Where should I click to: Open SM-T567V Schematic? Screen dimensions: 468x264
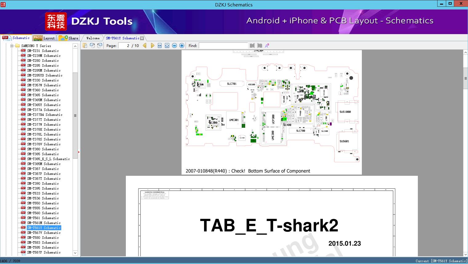click(44, 233)
